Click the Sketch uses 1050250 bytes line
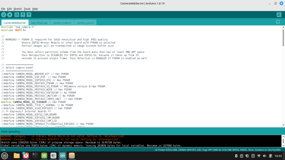285x160 pixels. pyautogui.click(x=61, y=142)
